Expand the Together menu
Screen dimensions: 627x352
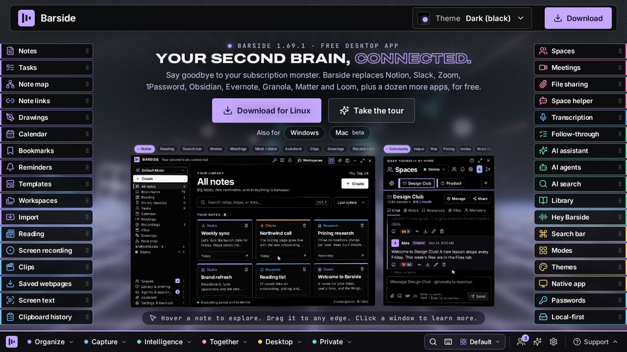pos(225,342)
